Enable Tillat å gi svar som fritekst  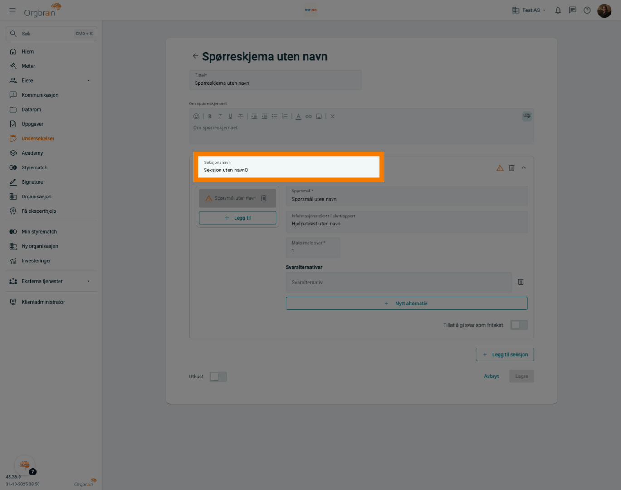[518, 325]
